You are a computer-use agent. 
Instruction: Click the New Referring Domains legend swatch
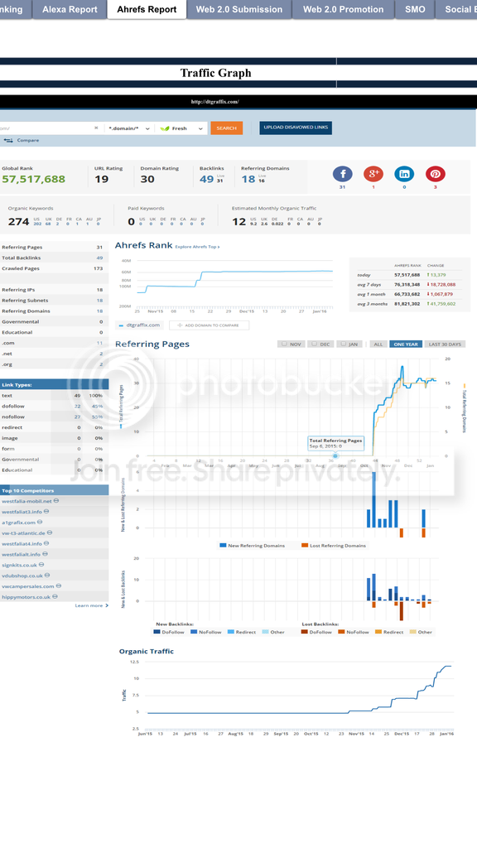[223, 546]
